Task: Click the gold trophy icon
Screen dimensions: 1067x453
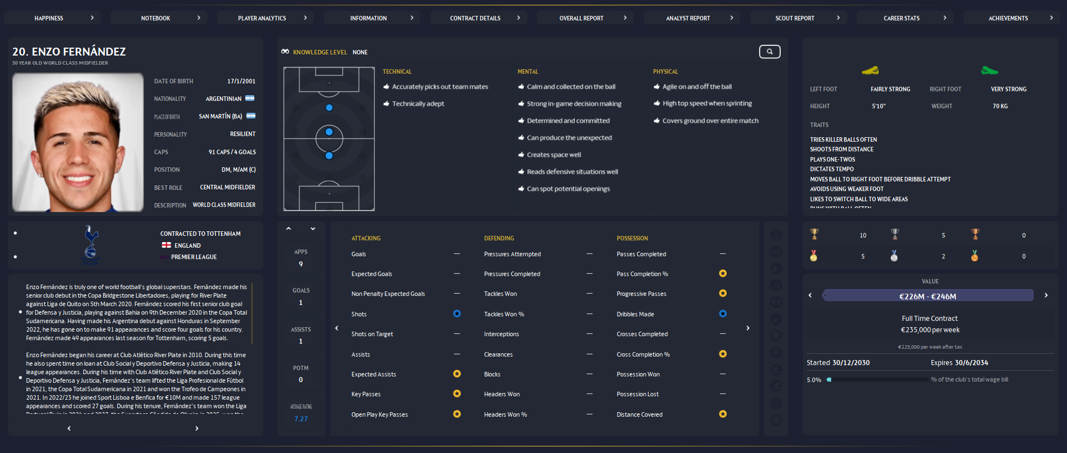Action: tap(814, 234)
